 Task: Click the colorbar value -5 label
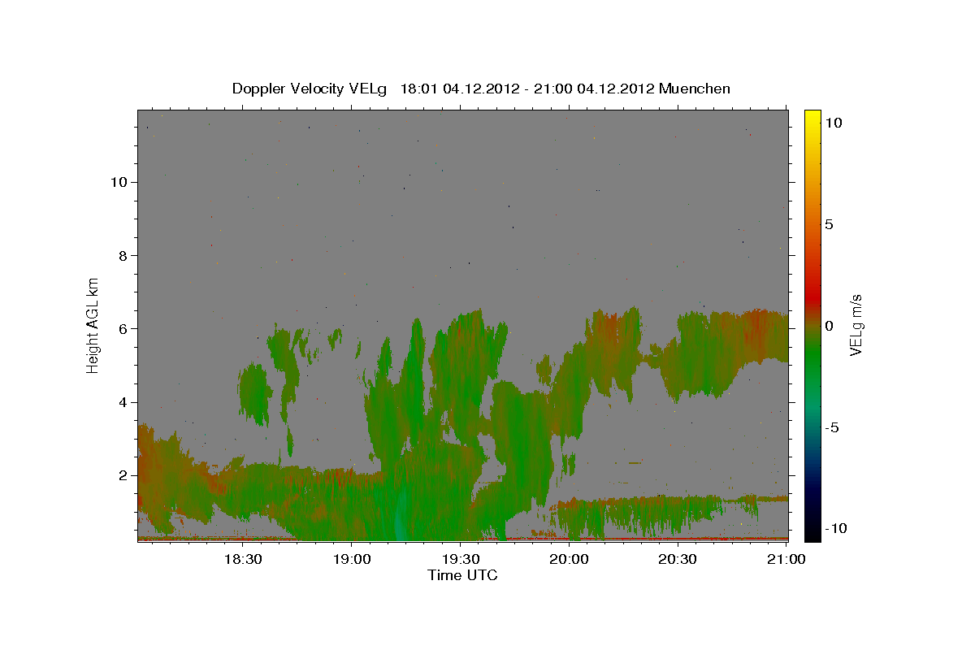[832, 427]
